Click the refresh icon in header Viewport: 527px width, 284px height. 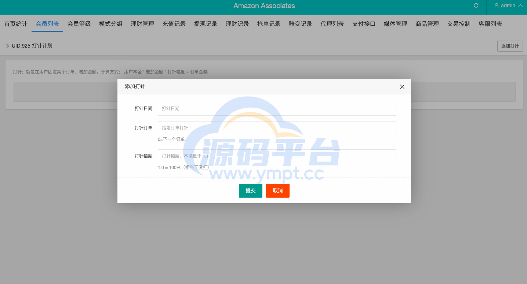click(x=476, y=5)
